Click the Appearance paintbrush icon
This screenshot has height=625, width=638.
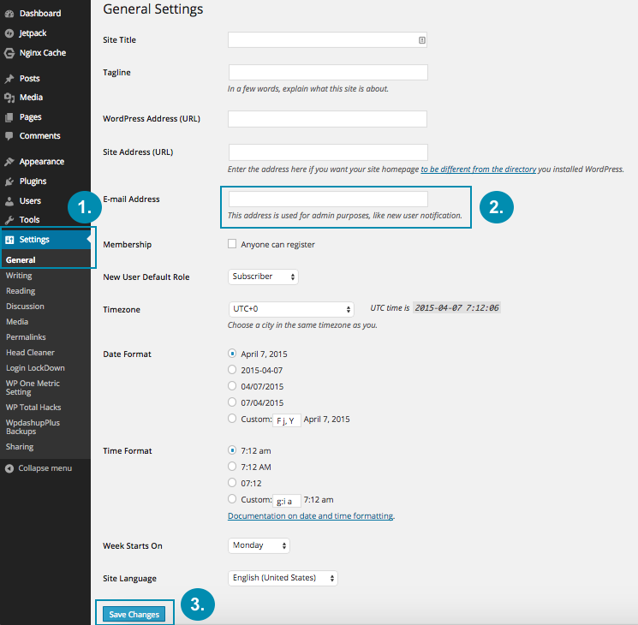(x=9, y=162)
